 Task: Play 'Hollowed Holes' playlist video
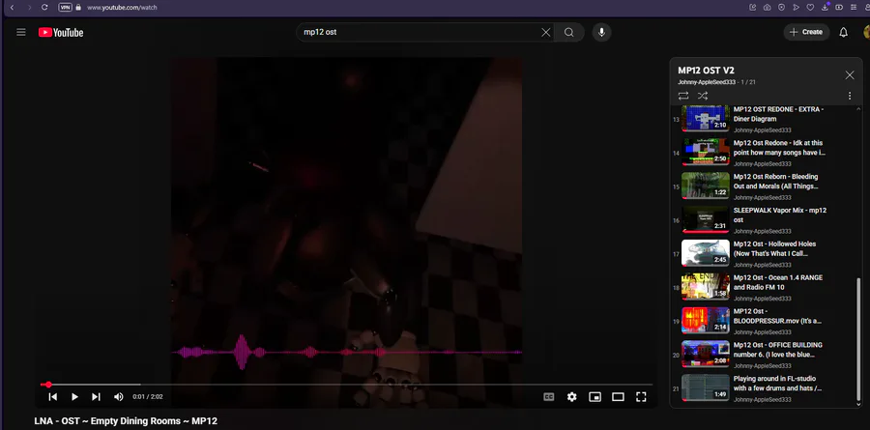[x=766, y=253]
